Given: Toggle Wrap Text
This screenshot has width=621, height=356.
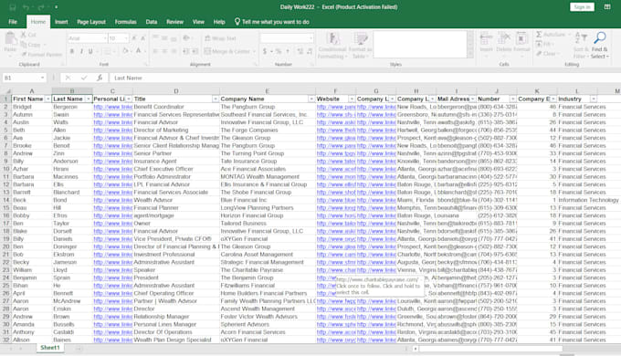Looking at the screenshot, I should tap(220, 38).
